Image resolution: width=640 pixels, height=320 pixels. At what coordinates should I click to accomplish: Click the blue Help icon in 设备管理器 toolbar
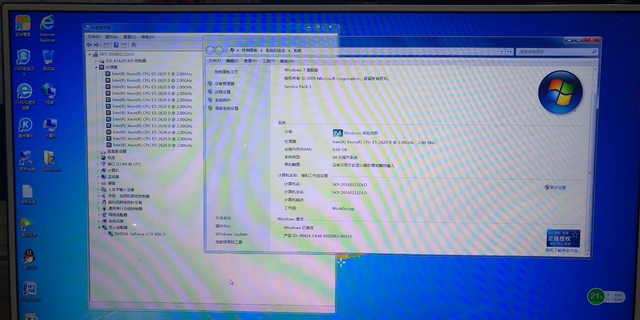[116, 45]
